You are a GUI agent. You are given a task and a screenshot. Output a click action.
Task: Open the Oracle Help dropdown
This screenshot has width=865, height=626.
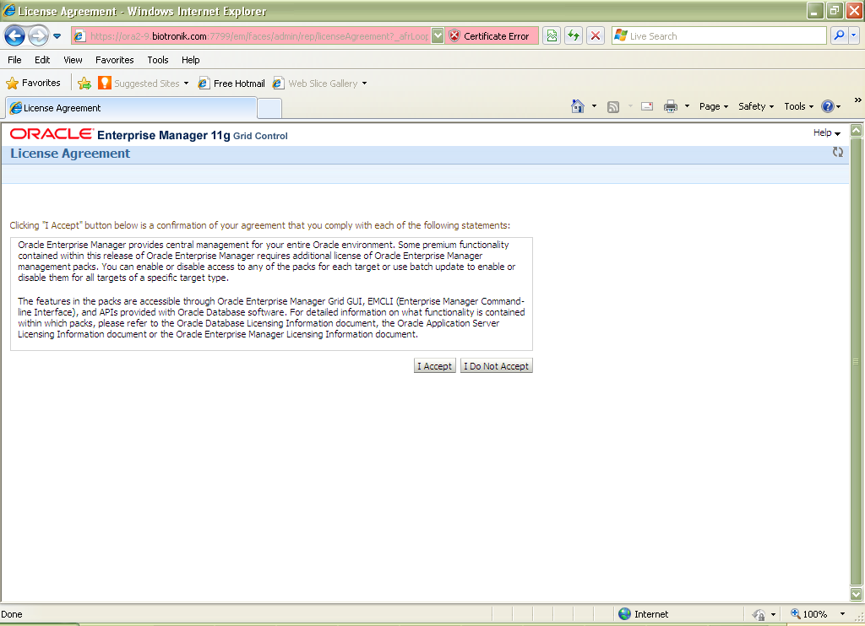tap(826, 132)
